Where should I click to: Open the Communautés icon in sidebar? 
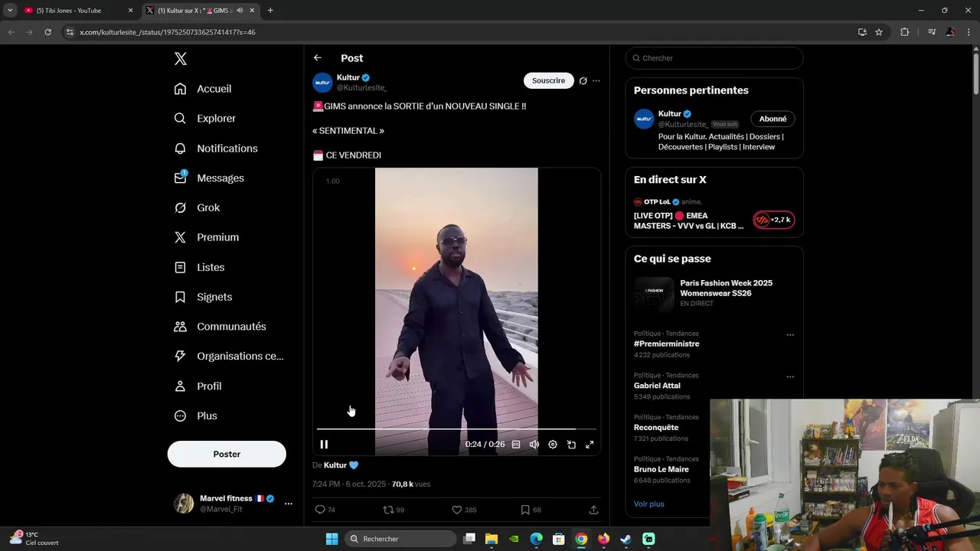click(180, 327)
